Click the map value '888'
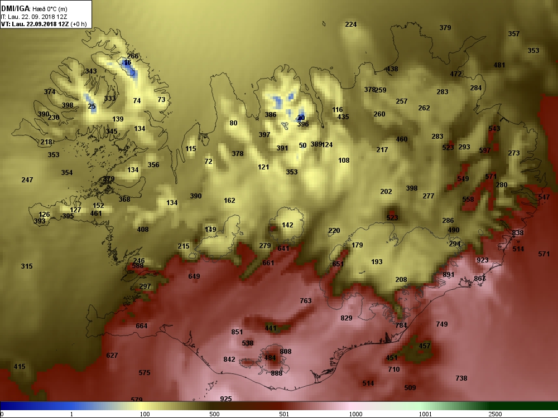558x418 pixels. pos(277,373)
